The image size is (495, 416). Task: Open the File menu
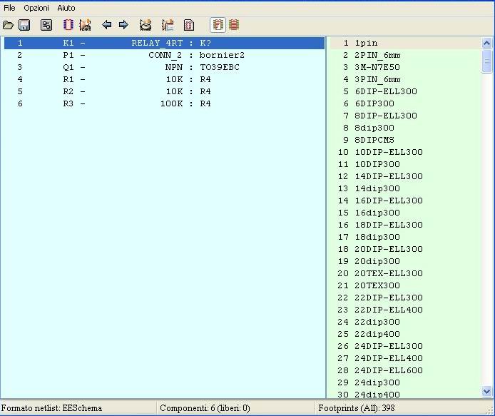click(x=9, y=8)
